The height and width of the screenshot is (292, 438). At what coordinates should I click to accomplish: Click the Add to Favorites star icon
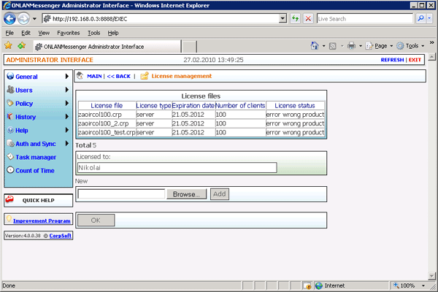pyautogui.click(x=21, y=45)
